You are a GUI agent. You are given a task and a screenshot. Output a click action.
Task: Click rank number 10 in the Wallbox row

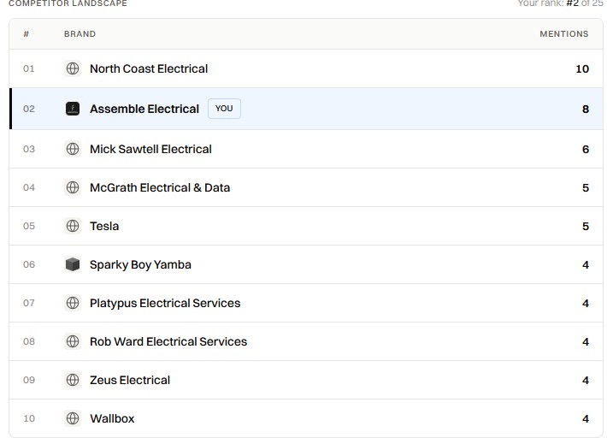pyautogui.click(x=29, y=418)
